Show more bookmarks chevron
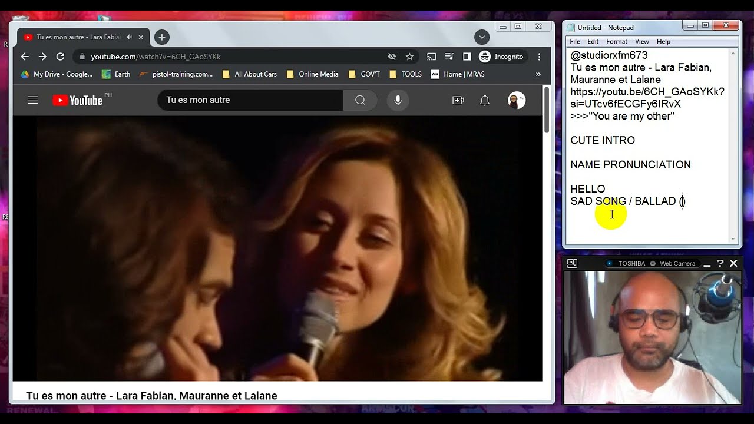The width and height of the screenshot is (754, 424). click(538, 74)
